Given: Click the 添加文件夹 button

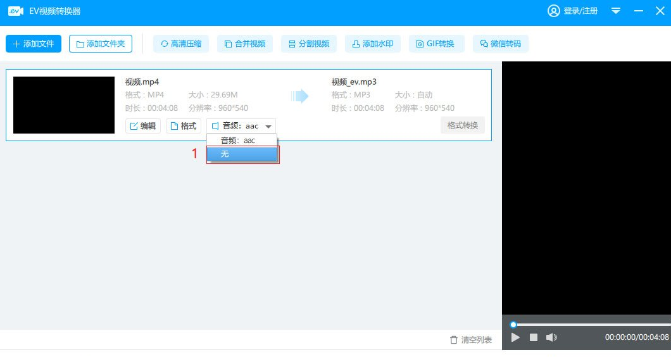Looking at the screenshot, I should pyautogui.click(x=101, y=44).
